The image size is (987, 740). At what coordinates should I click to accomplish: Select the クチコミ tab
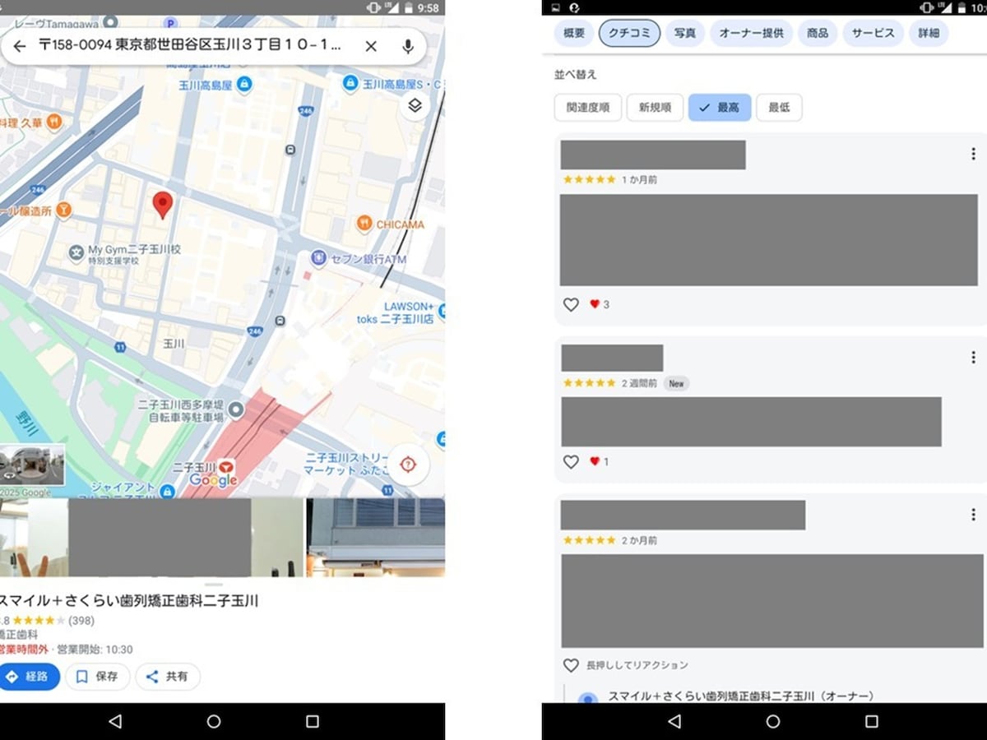pos(629,34)
